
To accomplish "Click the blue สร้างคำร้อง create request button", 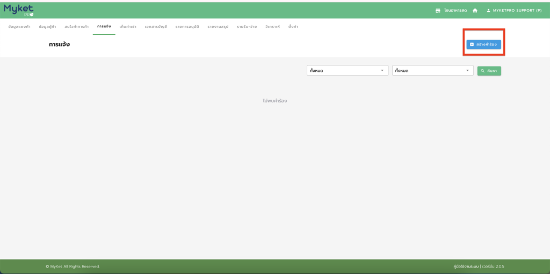I will click(483, 45).
